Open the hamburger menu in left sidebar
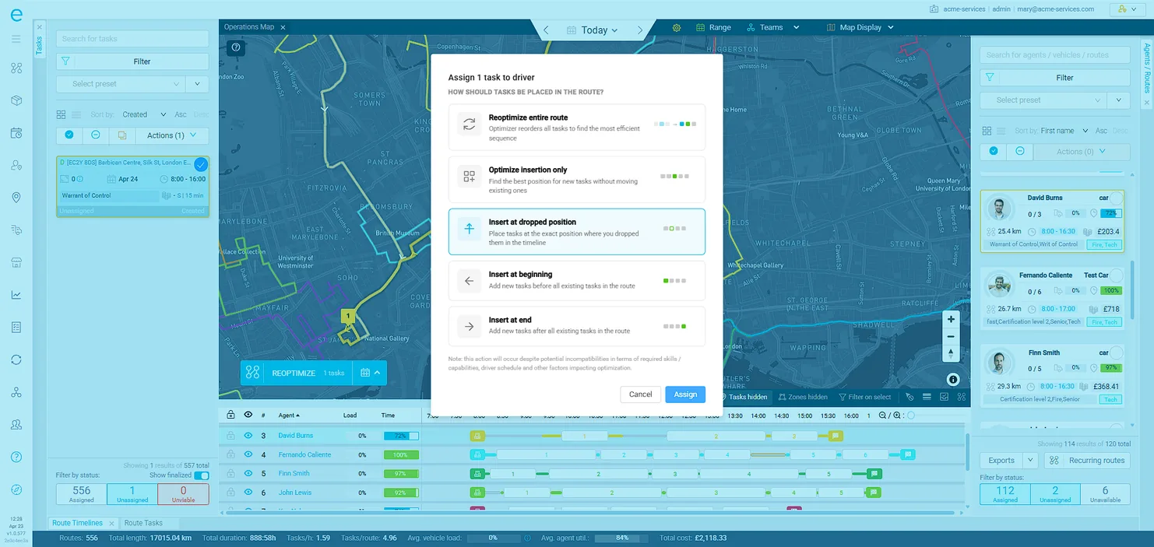Image resolution: width=1154 pixels, height=547 pixels. 16,39
